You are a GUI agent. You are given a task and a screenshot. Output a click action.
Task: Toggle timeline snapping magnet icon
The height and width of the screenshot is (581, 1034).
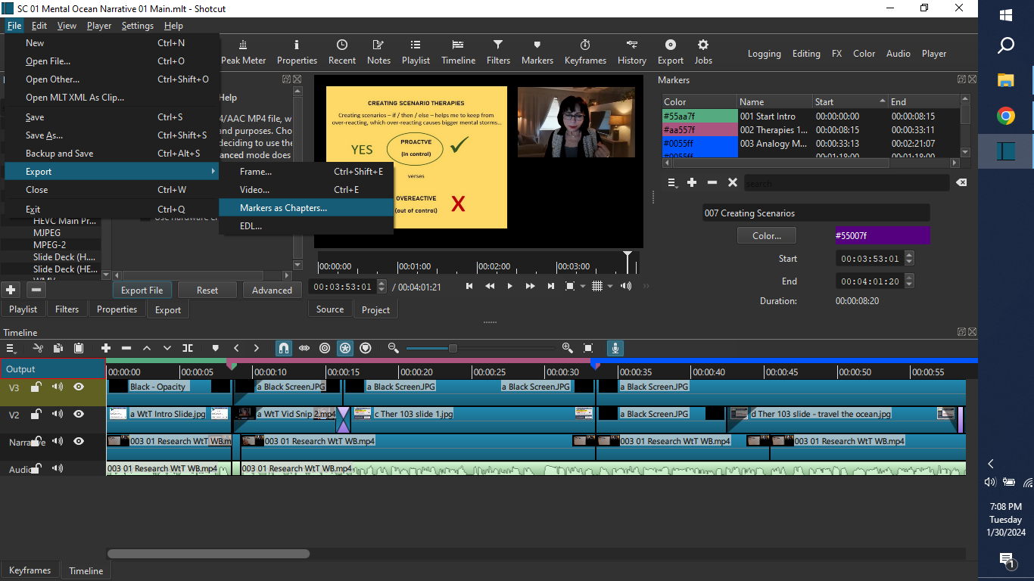point(283,348)
